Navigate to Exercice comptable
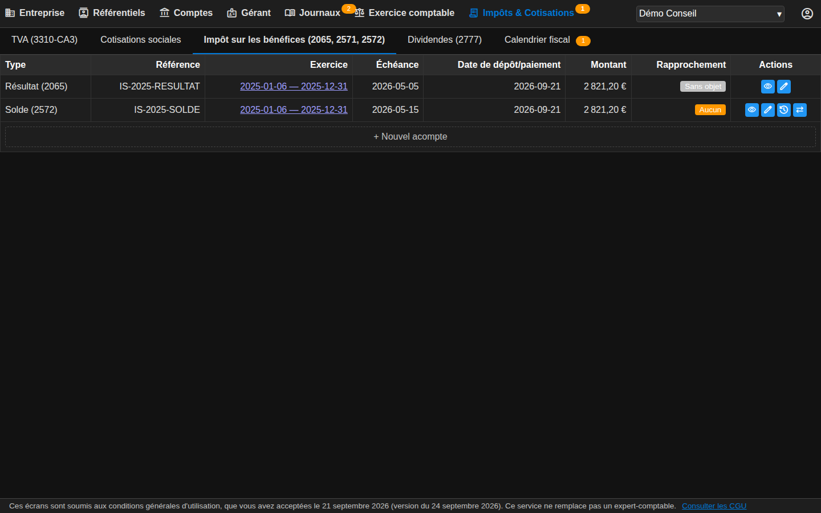The image size is (821, 513). pos(405,13)
